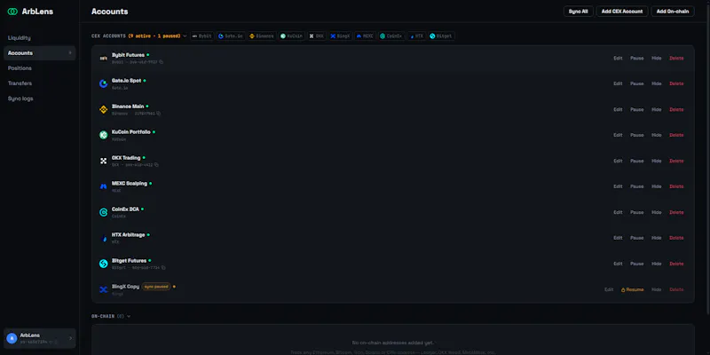Image resolution: width=710 pixels, height=355 pixels.
Task: Open Accounts in the sidebar
Action: pos(39,53)
